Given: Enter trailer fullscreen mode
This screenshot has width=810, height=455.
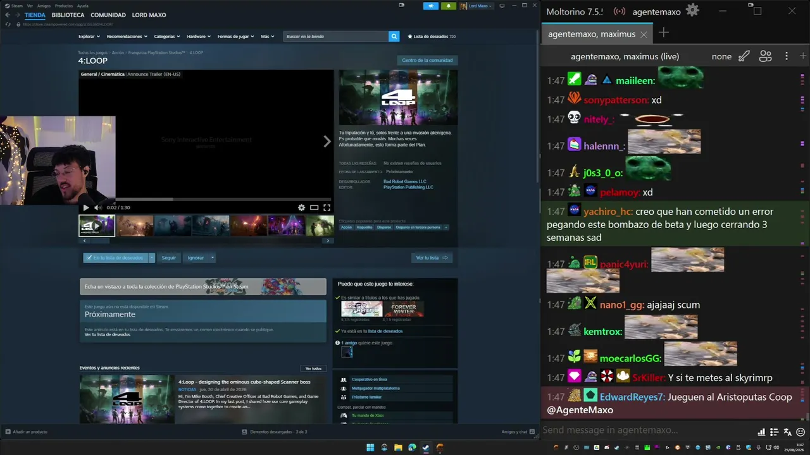Looking at the screenshot, I should [327, 207].
